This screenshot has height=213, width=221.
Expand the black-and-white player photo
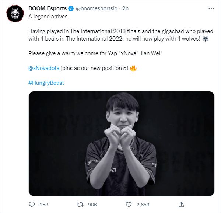[121, 143]
